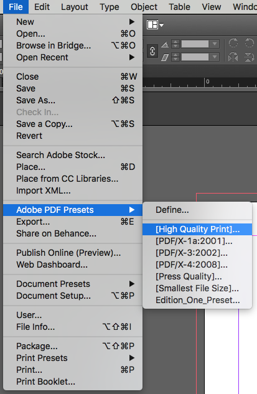Open Web Dashboard...
This screenshot has height=394, width=257.
pos(73,265)
